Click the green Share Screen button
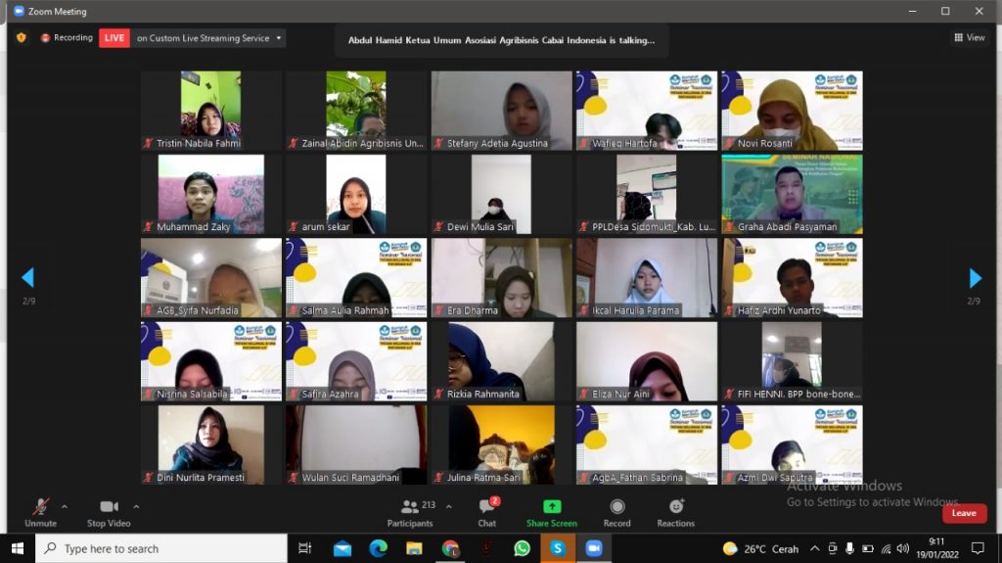This screenshot has height=563, width=1002. (552, 511)
